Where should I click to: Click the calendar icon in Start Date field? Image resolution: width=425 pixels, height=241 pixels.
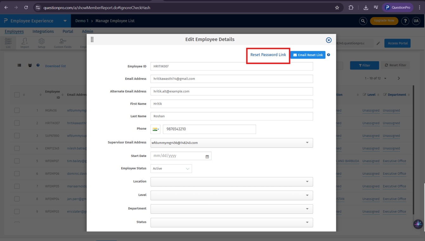207,156
